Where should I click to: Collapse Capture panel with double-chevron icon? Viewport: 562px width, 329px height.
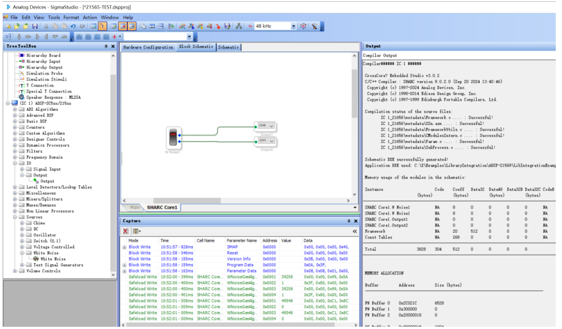[x=354, y=231]
